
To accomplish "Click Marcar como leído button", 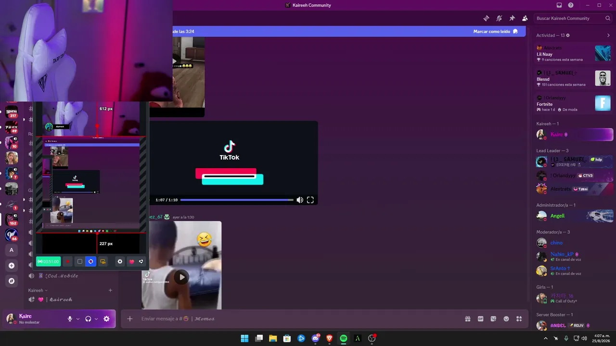I will [496, 31].
